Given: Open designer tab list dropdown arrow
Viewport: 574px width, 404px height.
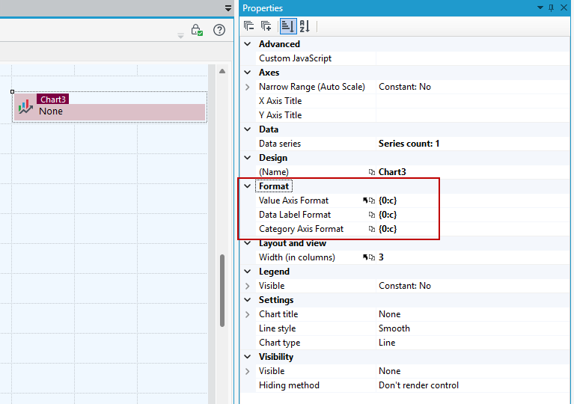Looking at the screenshot, I should pos(228,8).
